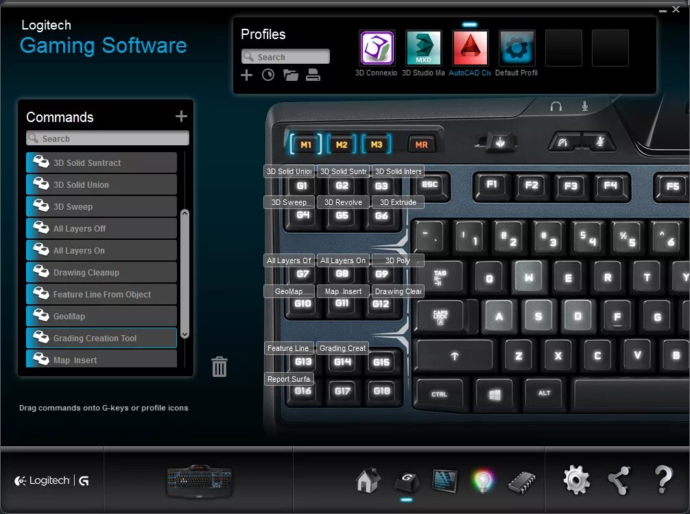Click the keyboard device thumbnail
The image size is (690, 514).
point(200,482)
